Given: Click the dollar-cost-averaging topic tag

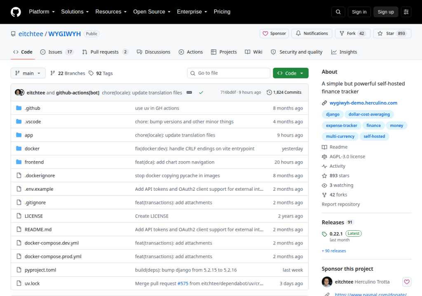Looking at the screenshot, I should pos(369,114).
